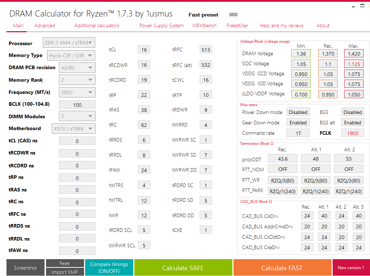Select the tRFC (alt) value 532

click(206, 65)
